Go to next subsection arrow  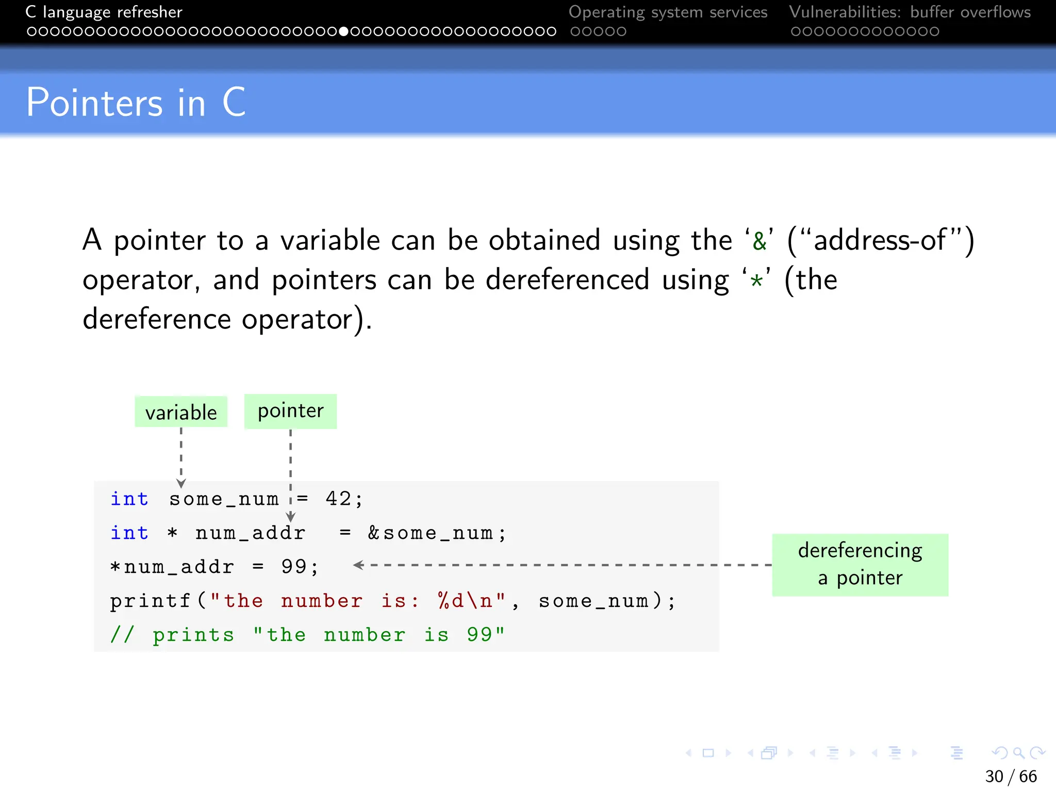tap(852, 753)
